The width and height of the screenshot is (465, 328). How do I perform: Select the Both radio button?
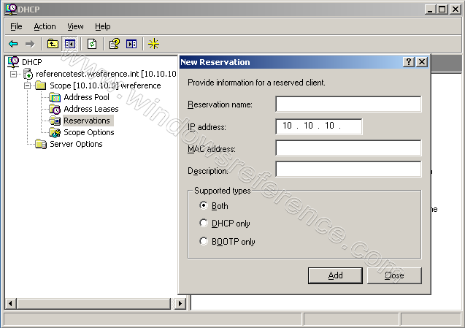click(204, 205)
